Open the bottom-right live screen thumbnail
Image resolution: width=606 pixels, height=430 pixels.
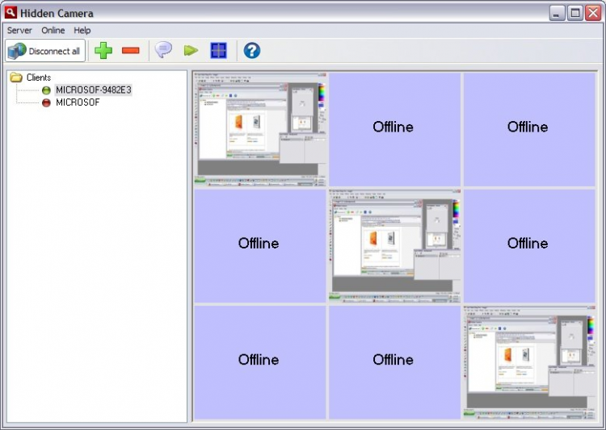[529, 362]
